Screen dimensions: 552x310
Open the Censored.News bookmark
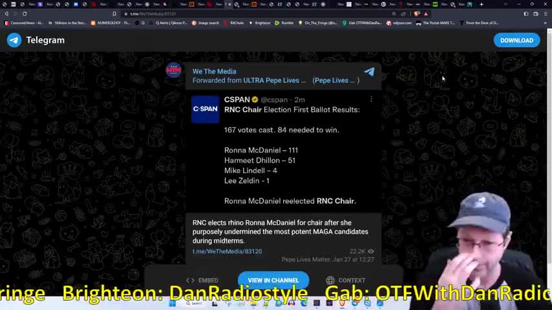[24, 23]
